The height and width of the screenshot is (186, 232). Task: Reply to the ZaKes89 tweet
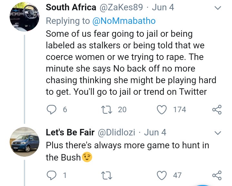point(52,110)
